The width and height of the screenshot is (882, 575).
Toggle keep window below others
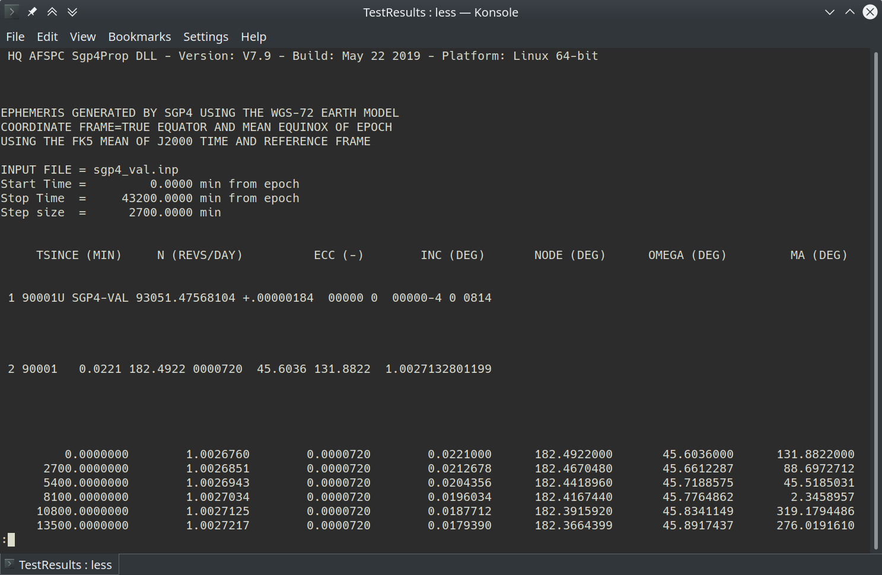pyautogui.click(x=72, y=12)
